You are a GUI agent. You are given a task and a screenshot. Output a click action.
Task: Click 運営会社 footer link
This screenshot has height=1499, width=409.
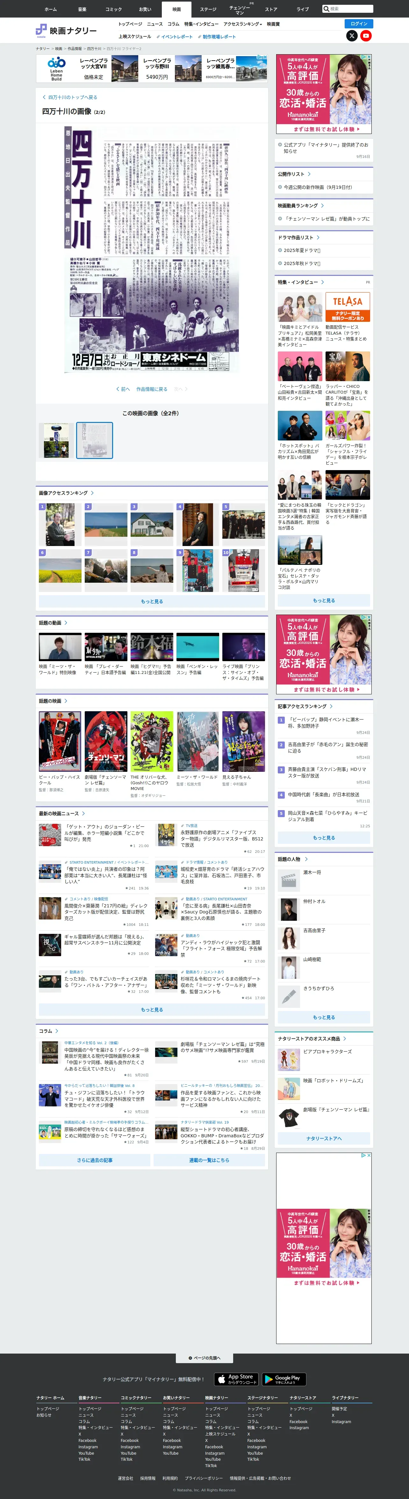pyautogui.click(x=126, y=1478)
